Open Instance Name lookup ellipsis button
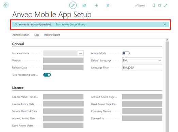The width and height of the screenshot is (178, 132). coord(81,53)
